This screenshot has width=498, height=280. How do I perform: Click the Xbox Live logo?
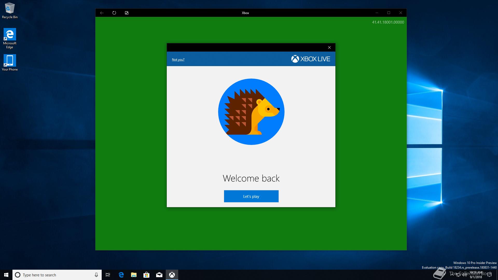[x=310, y=59]
